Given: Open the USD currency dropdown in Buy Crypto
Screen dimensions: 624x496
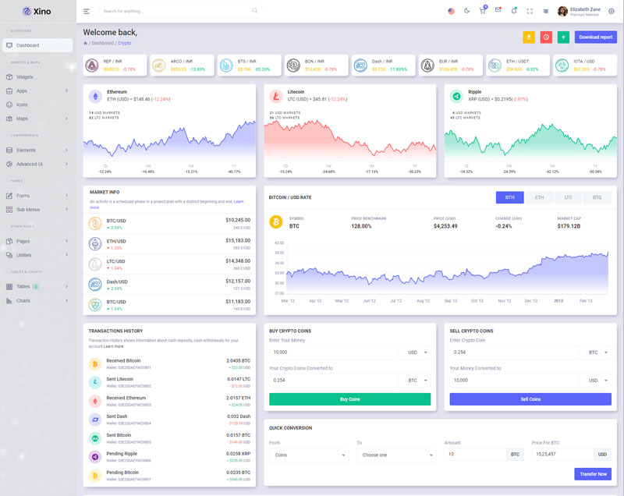Looking at the screenshot, I should (x=417, y=353).
